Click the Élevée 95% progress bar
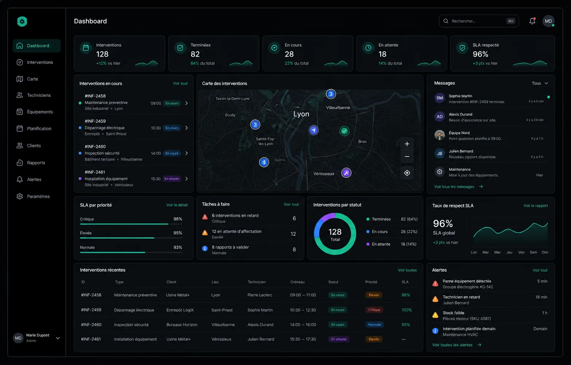Screen dimensions: 571x365 tap(131, 238)
